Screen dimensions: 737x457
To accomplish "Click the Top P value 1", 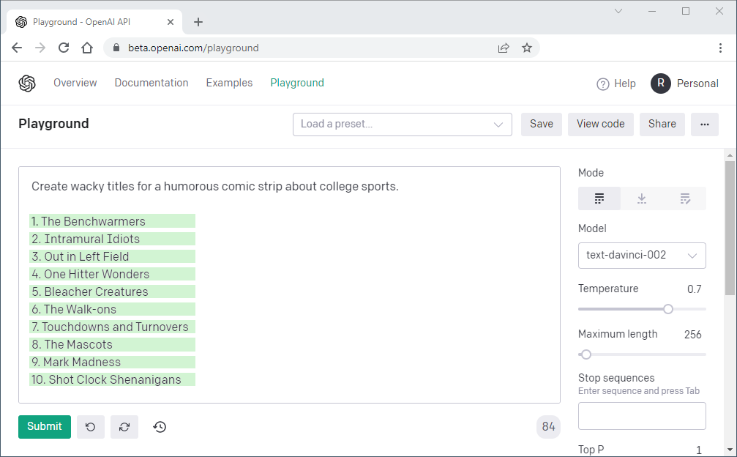I will pos(698,450).
